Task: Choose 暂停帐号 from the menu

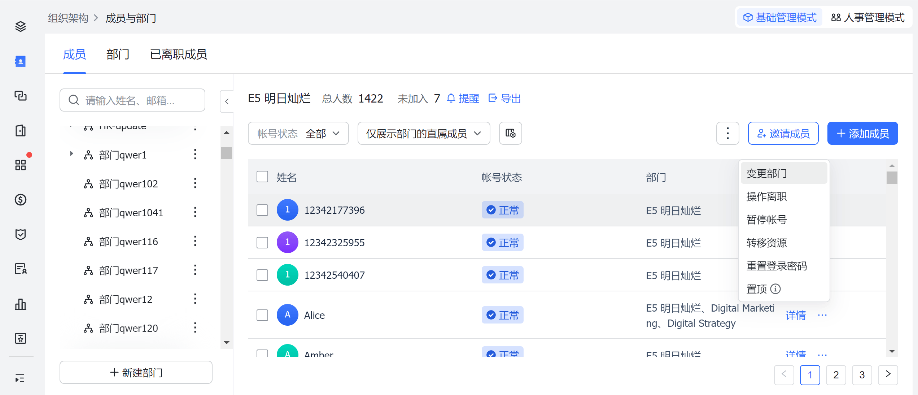Action: [784, 220]
